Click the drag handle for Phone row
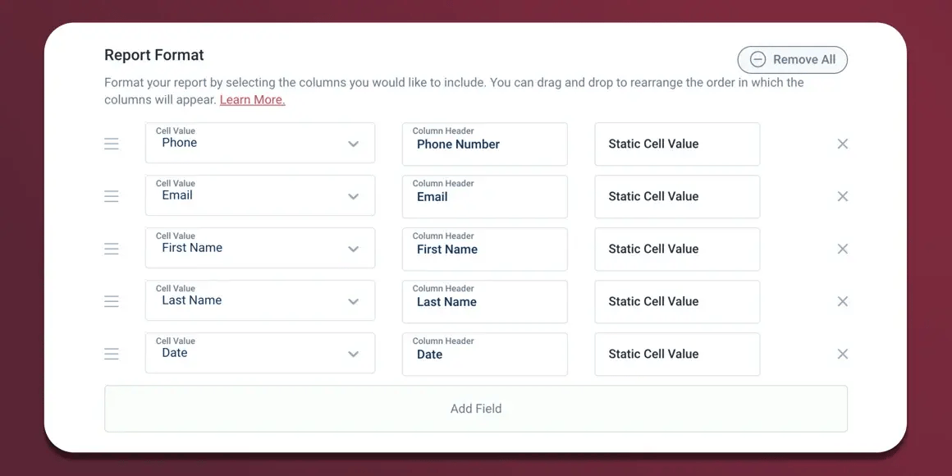Image resolution: width=952 pixels, height=476 pixels. click(111, 144)
